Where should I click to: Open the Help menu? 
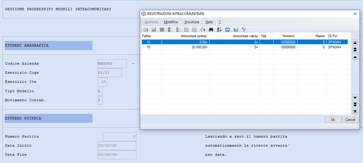209,22
